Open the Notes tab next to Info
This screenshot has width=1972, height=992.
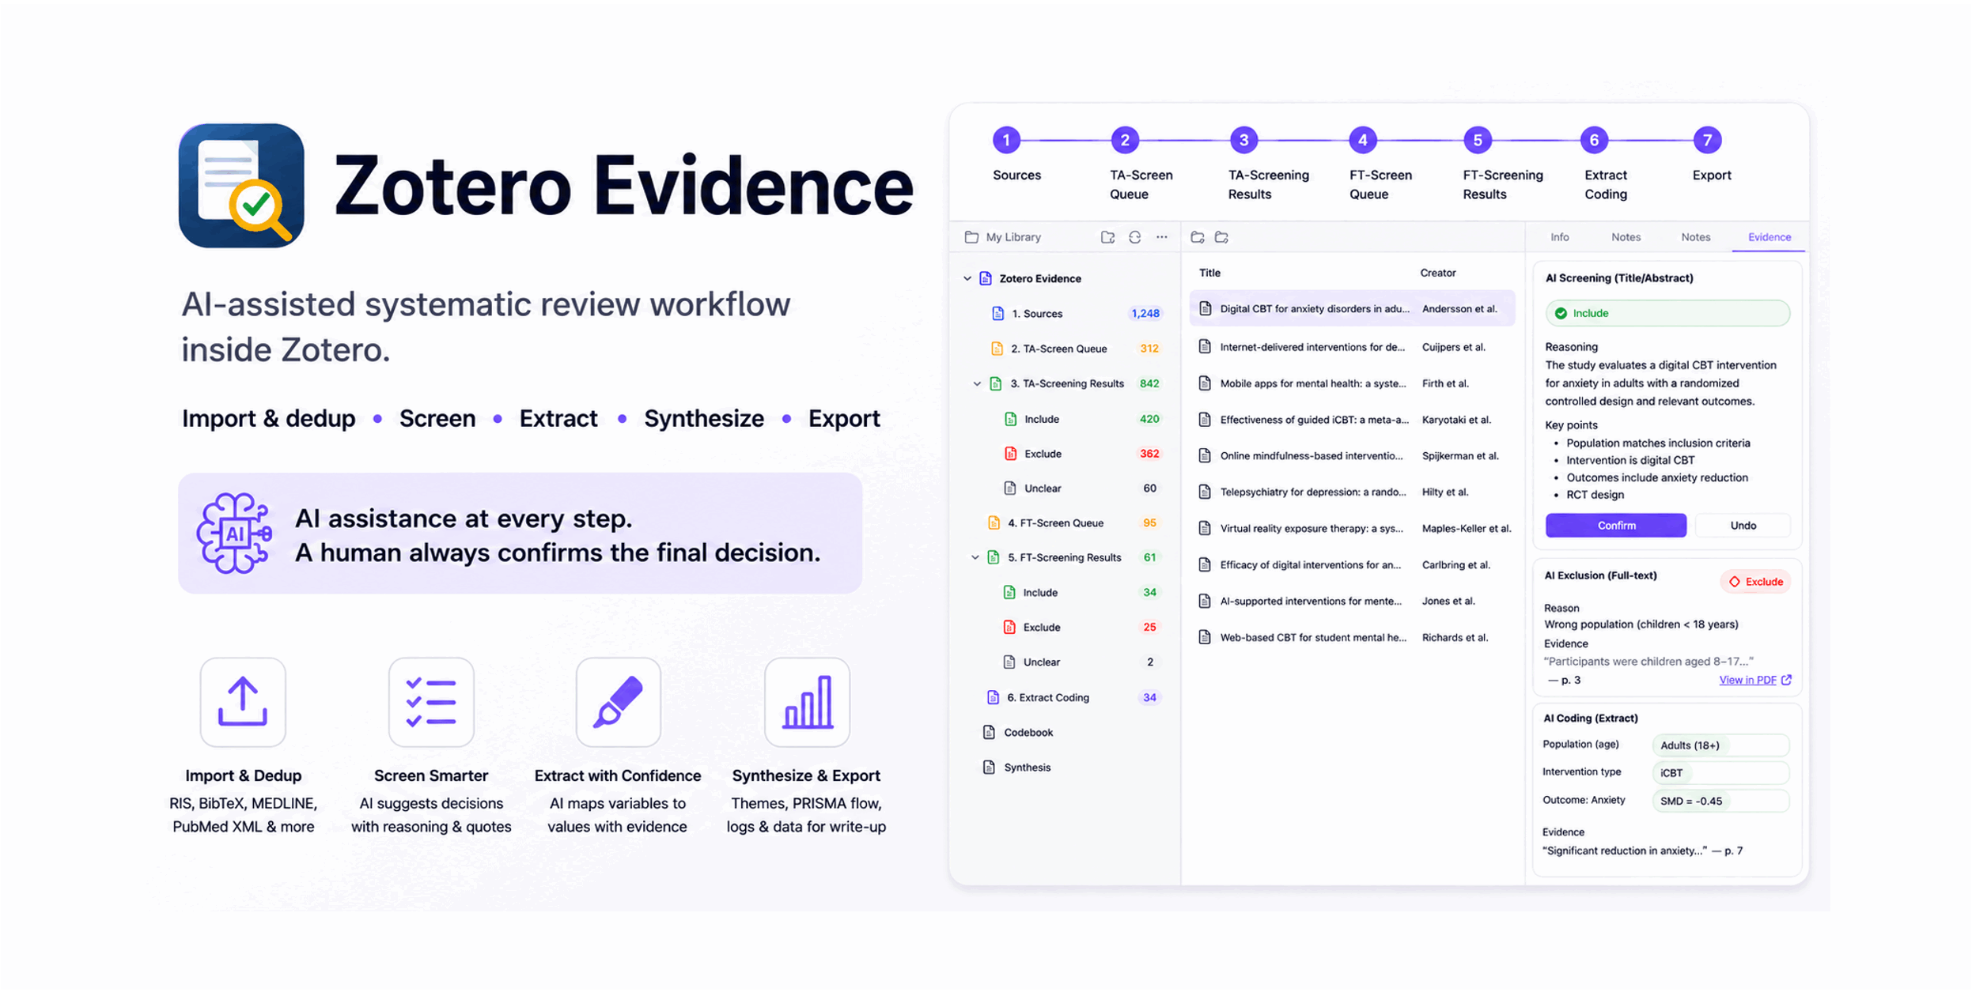tap(1626, 237)
